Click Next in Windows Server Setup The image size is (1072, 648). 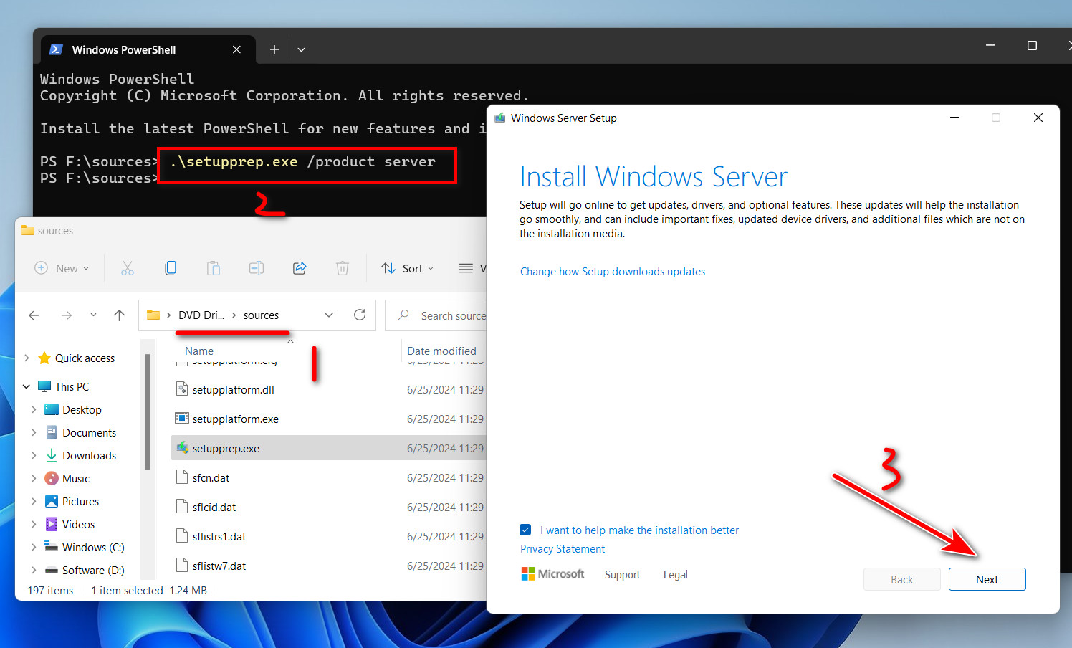click(987, 579)
